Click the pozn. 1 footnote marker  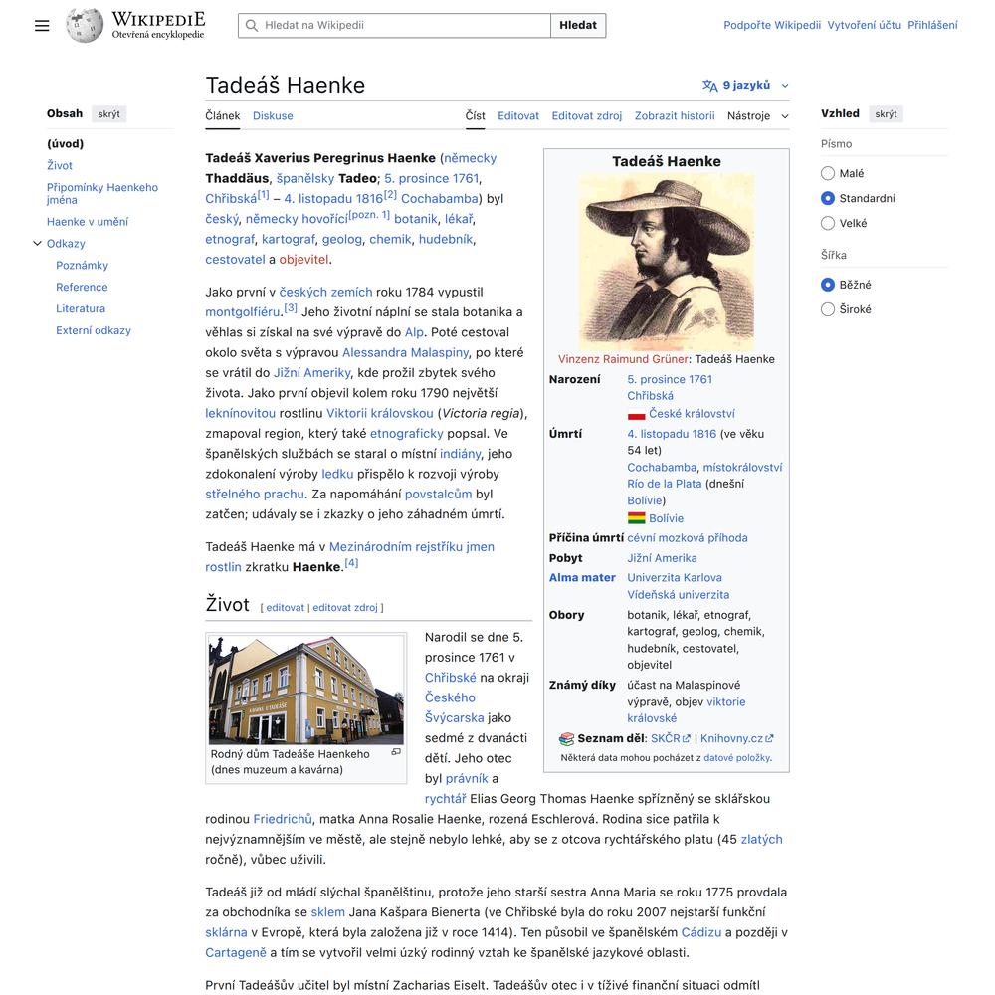(369, 215)
